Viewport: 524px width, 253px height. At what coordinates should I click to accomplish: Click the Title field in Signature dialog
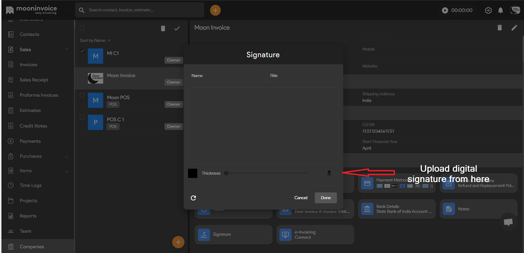[302, 76]
